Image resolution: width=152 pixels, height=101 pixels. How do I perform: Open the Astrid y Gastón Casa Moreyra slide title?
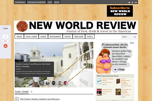(x=33, y=65)
